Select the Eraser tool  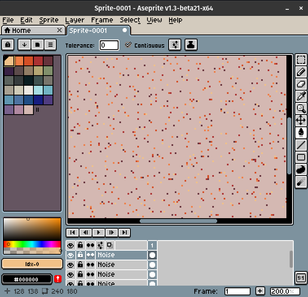301,84
